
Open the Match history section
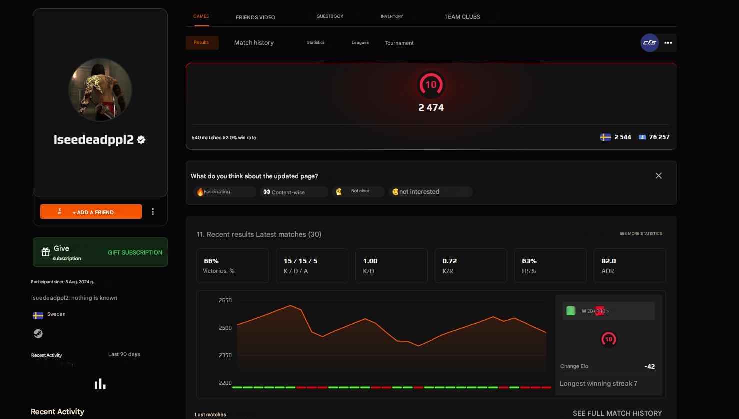[x=254, y=42]
